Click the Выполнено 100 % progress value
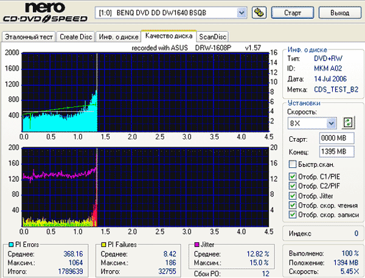This screenshot has width=365, height=278. pos(350,253)
